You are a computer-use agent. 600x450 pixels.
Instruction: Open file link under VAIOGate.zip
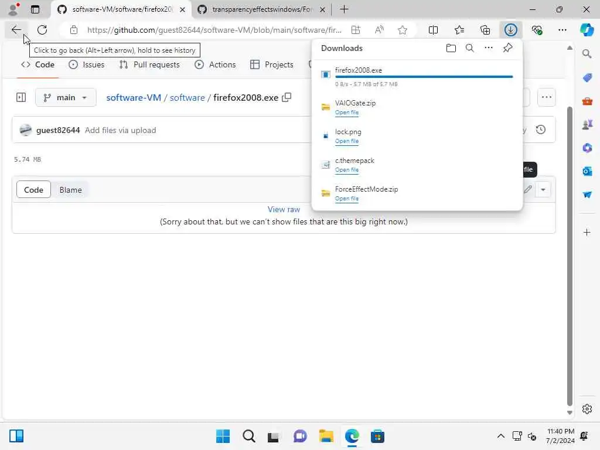(347, 112)
